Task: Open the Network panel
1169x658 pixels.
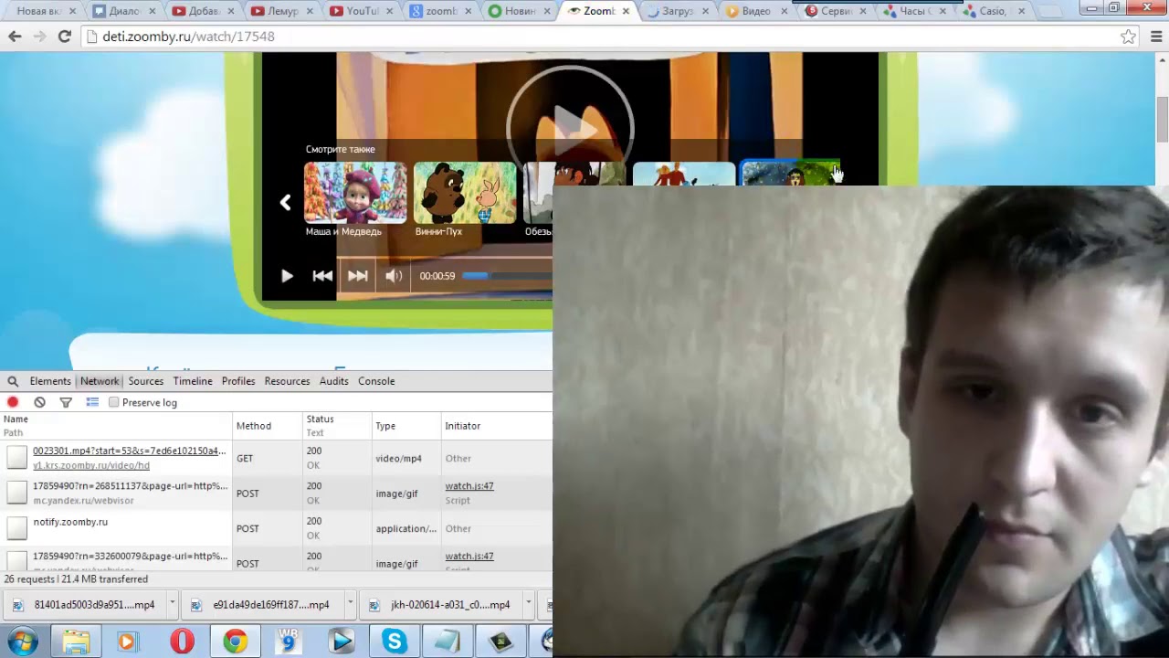Action: [x=100, y=381]
